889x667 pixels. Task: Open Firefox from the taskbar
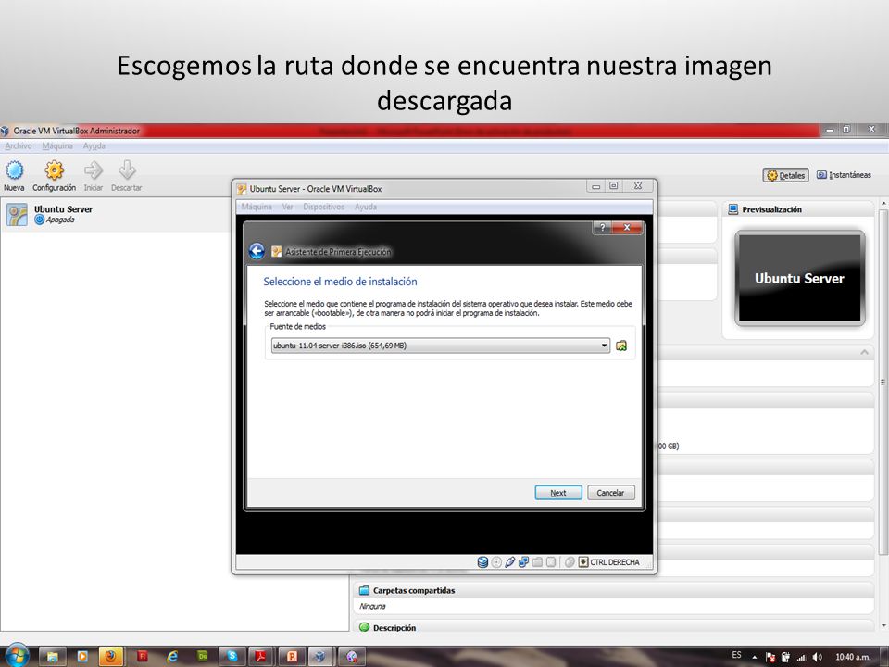[x=111, y=656]
